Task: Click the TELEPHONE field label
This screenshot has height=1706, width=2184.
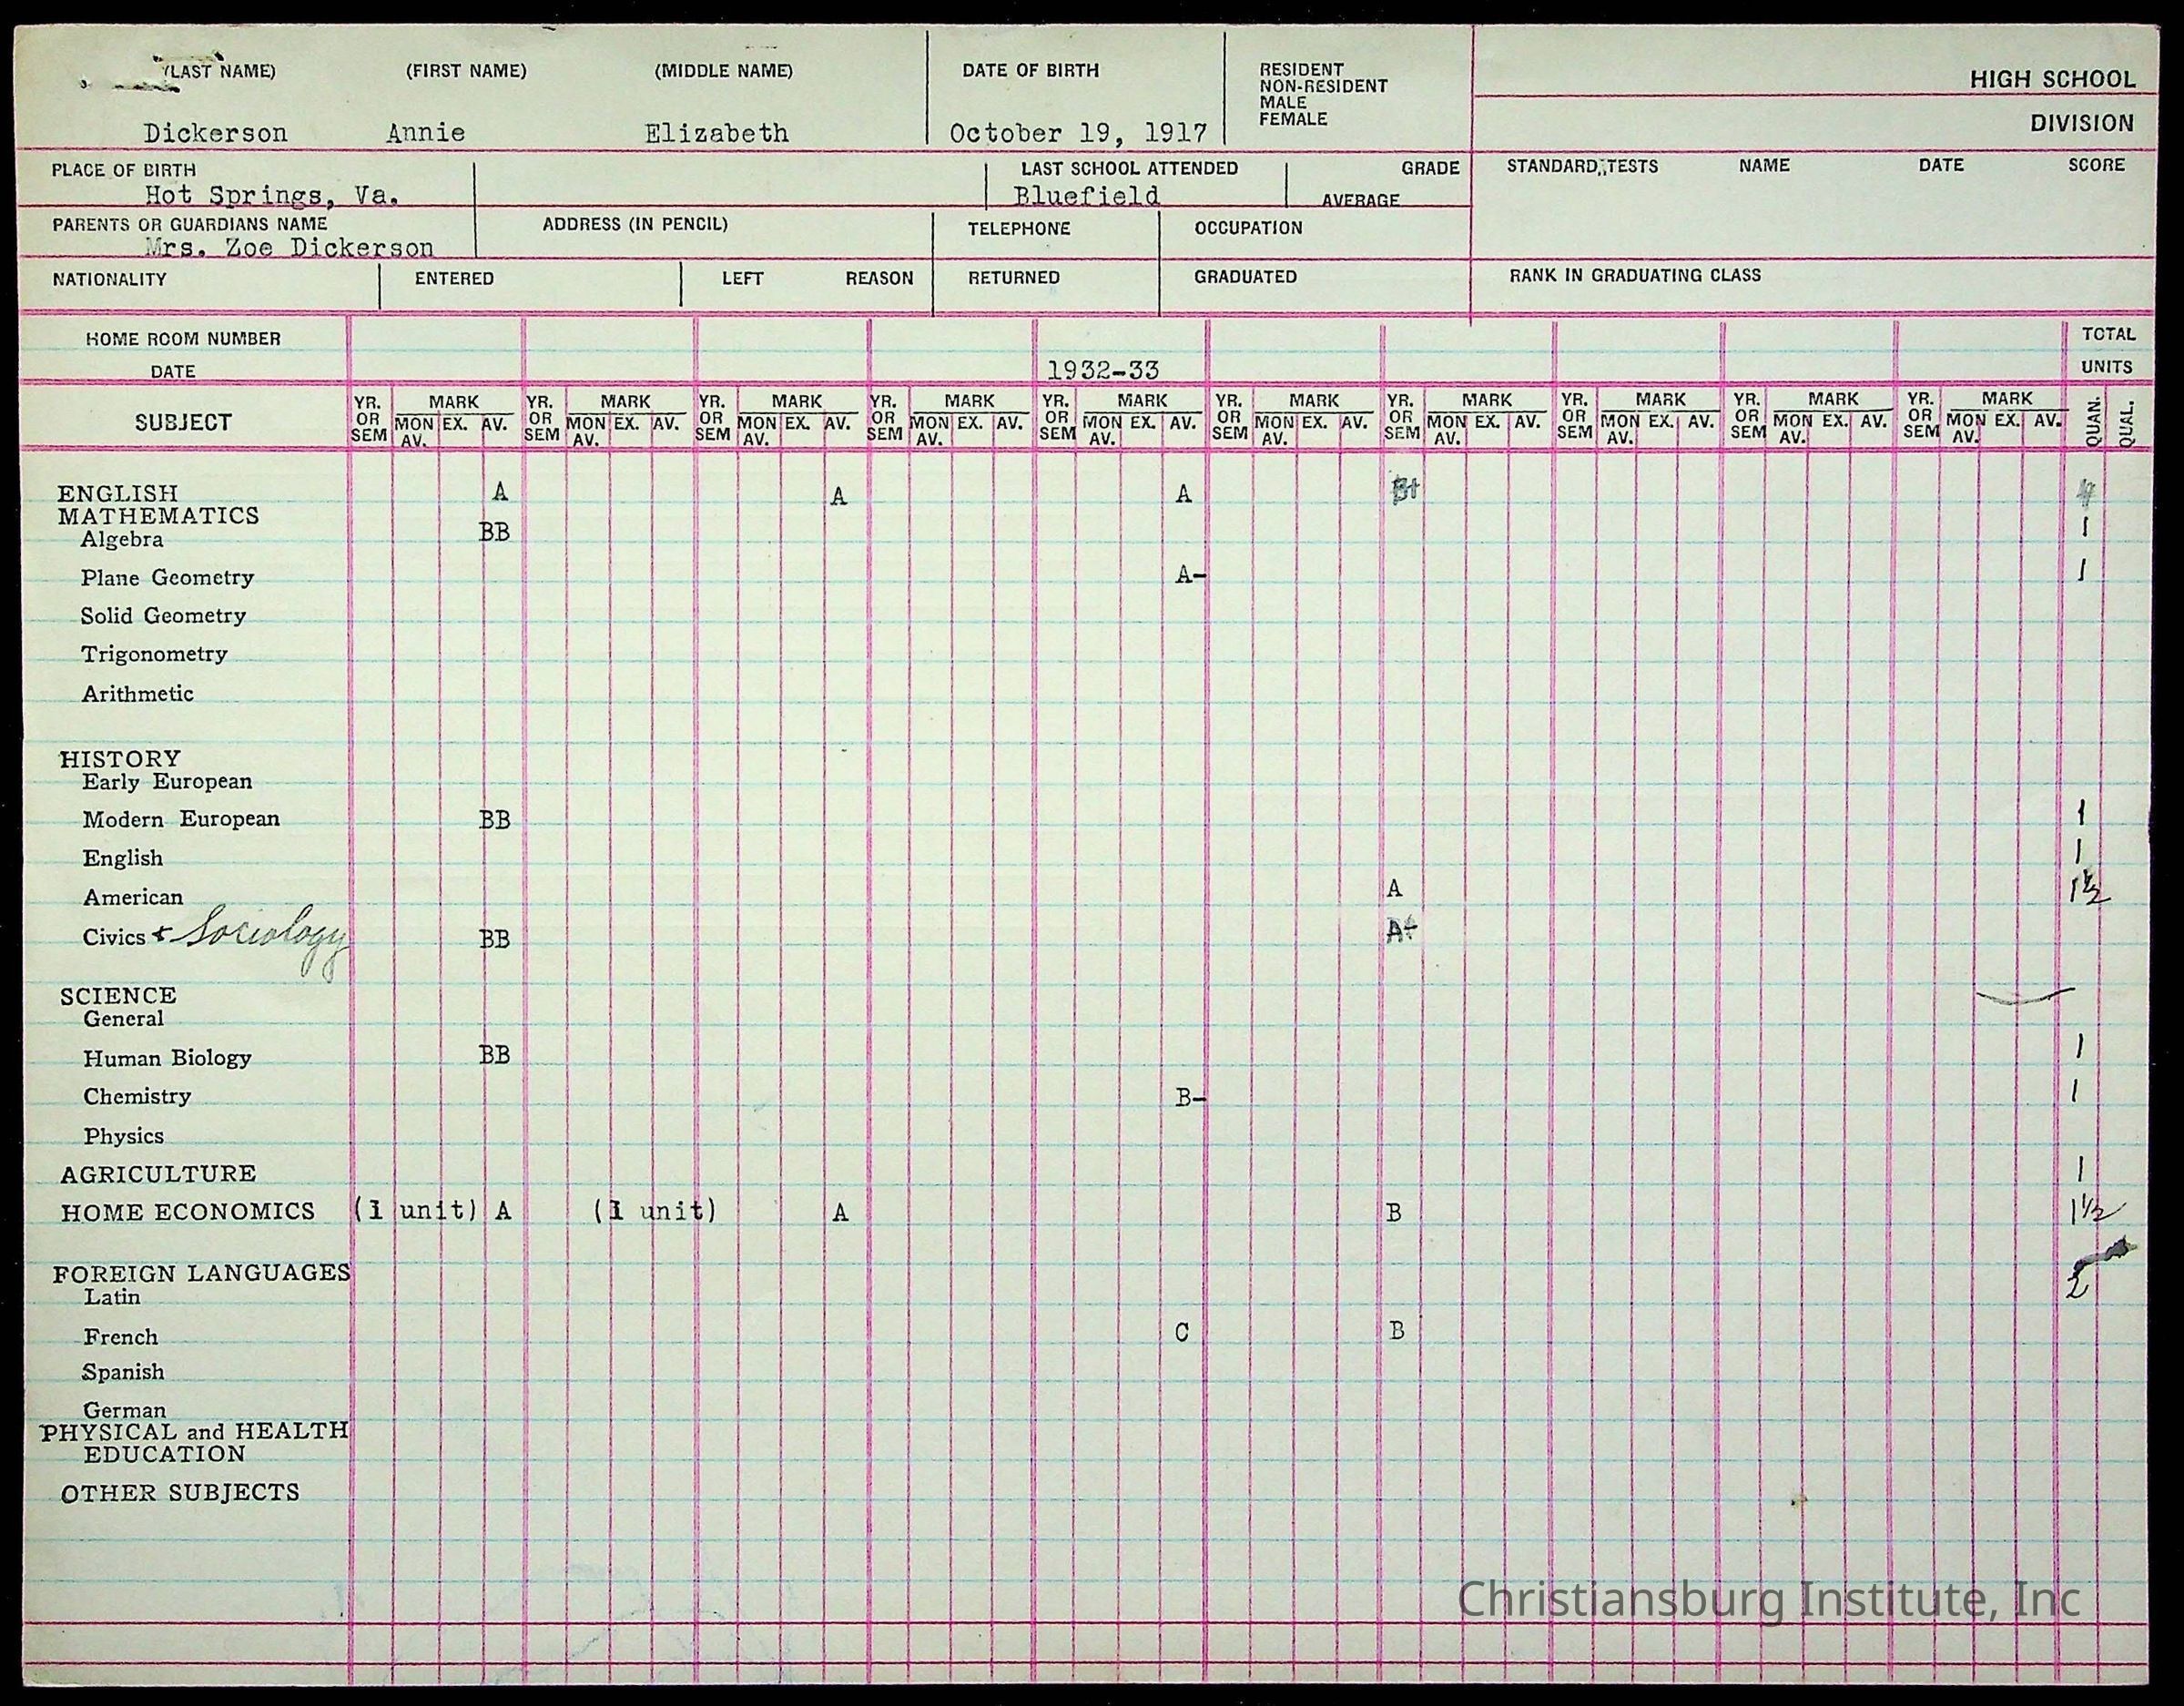Action: (1018, 229)
